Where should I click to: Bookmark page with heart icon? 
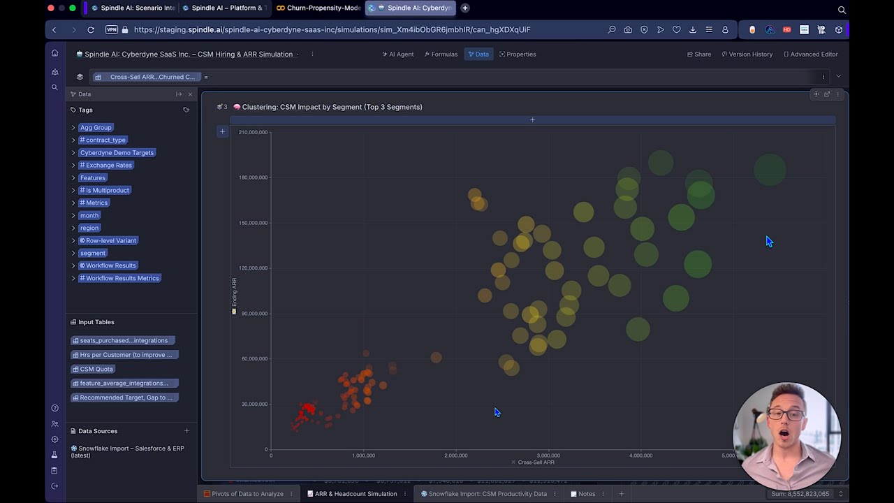click(676, 30)
